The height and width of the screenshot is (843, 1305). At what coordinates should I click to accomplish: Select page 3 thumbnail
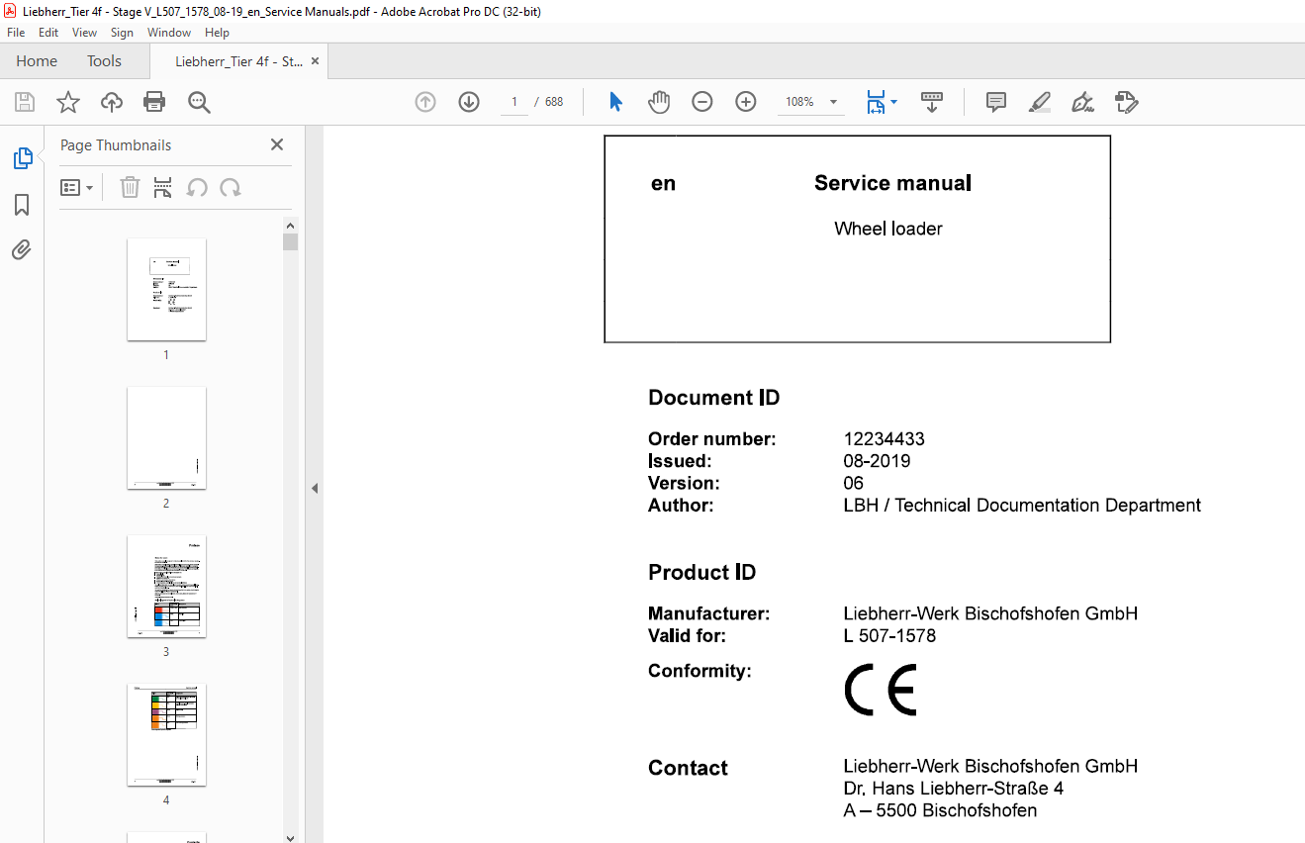(166, 586)
